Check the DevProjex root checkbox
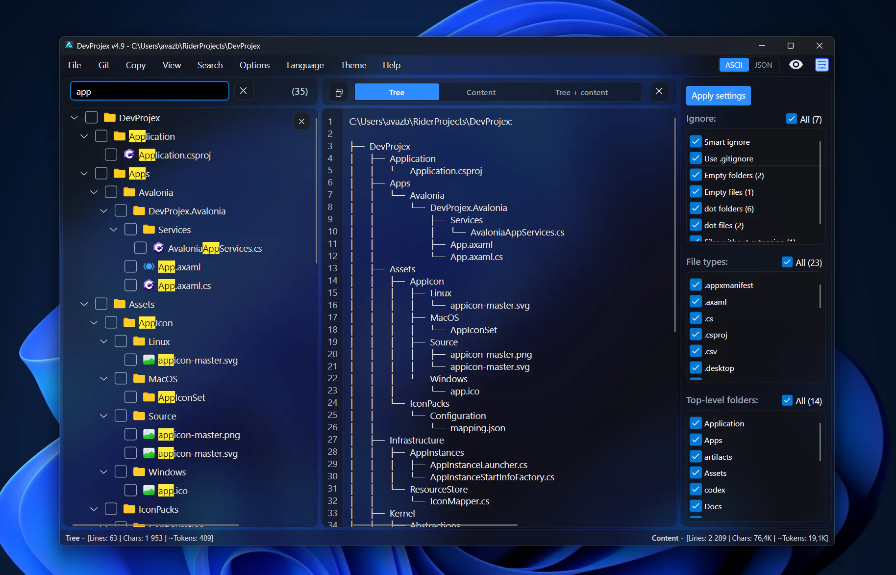This screenshot has height=575, width=896. click(91, 117)
